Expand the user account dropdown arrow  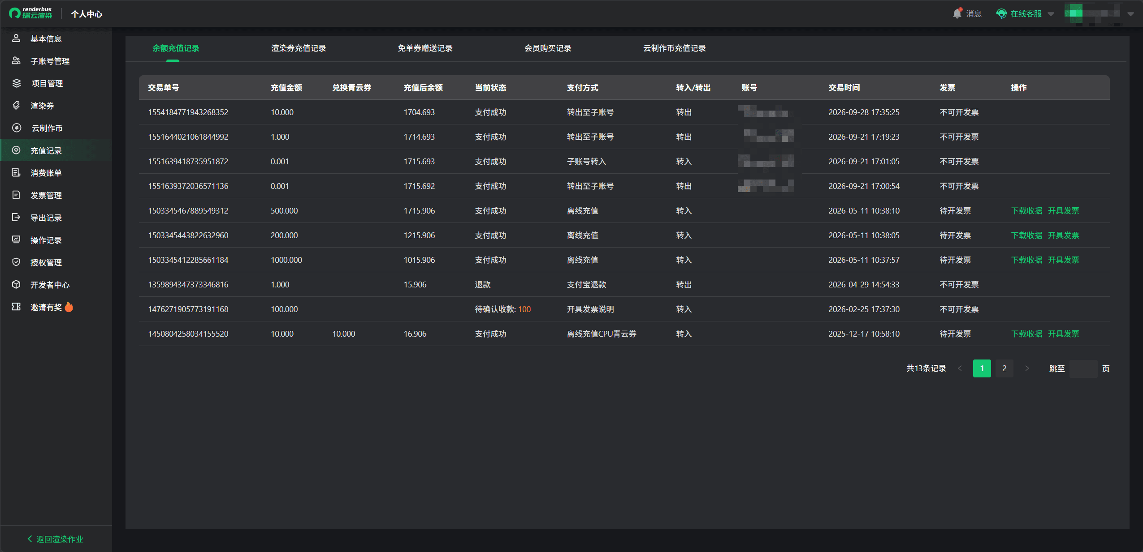pos(1130,14)
